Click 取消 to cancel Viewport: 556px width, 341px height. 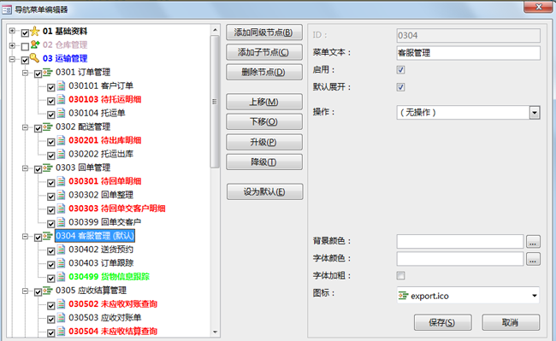point(511,322)
